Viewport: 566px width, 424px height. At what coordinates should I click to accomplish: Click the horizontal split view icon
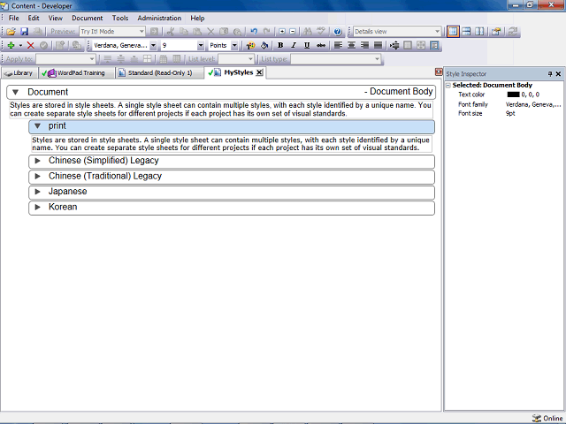click(466, 32)
